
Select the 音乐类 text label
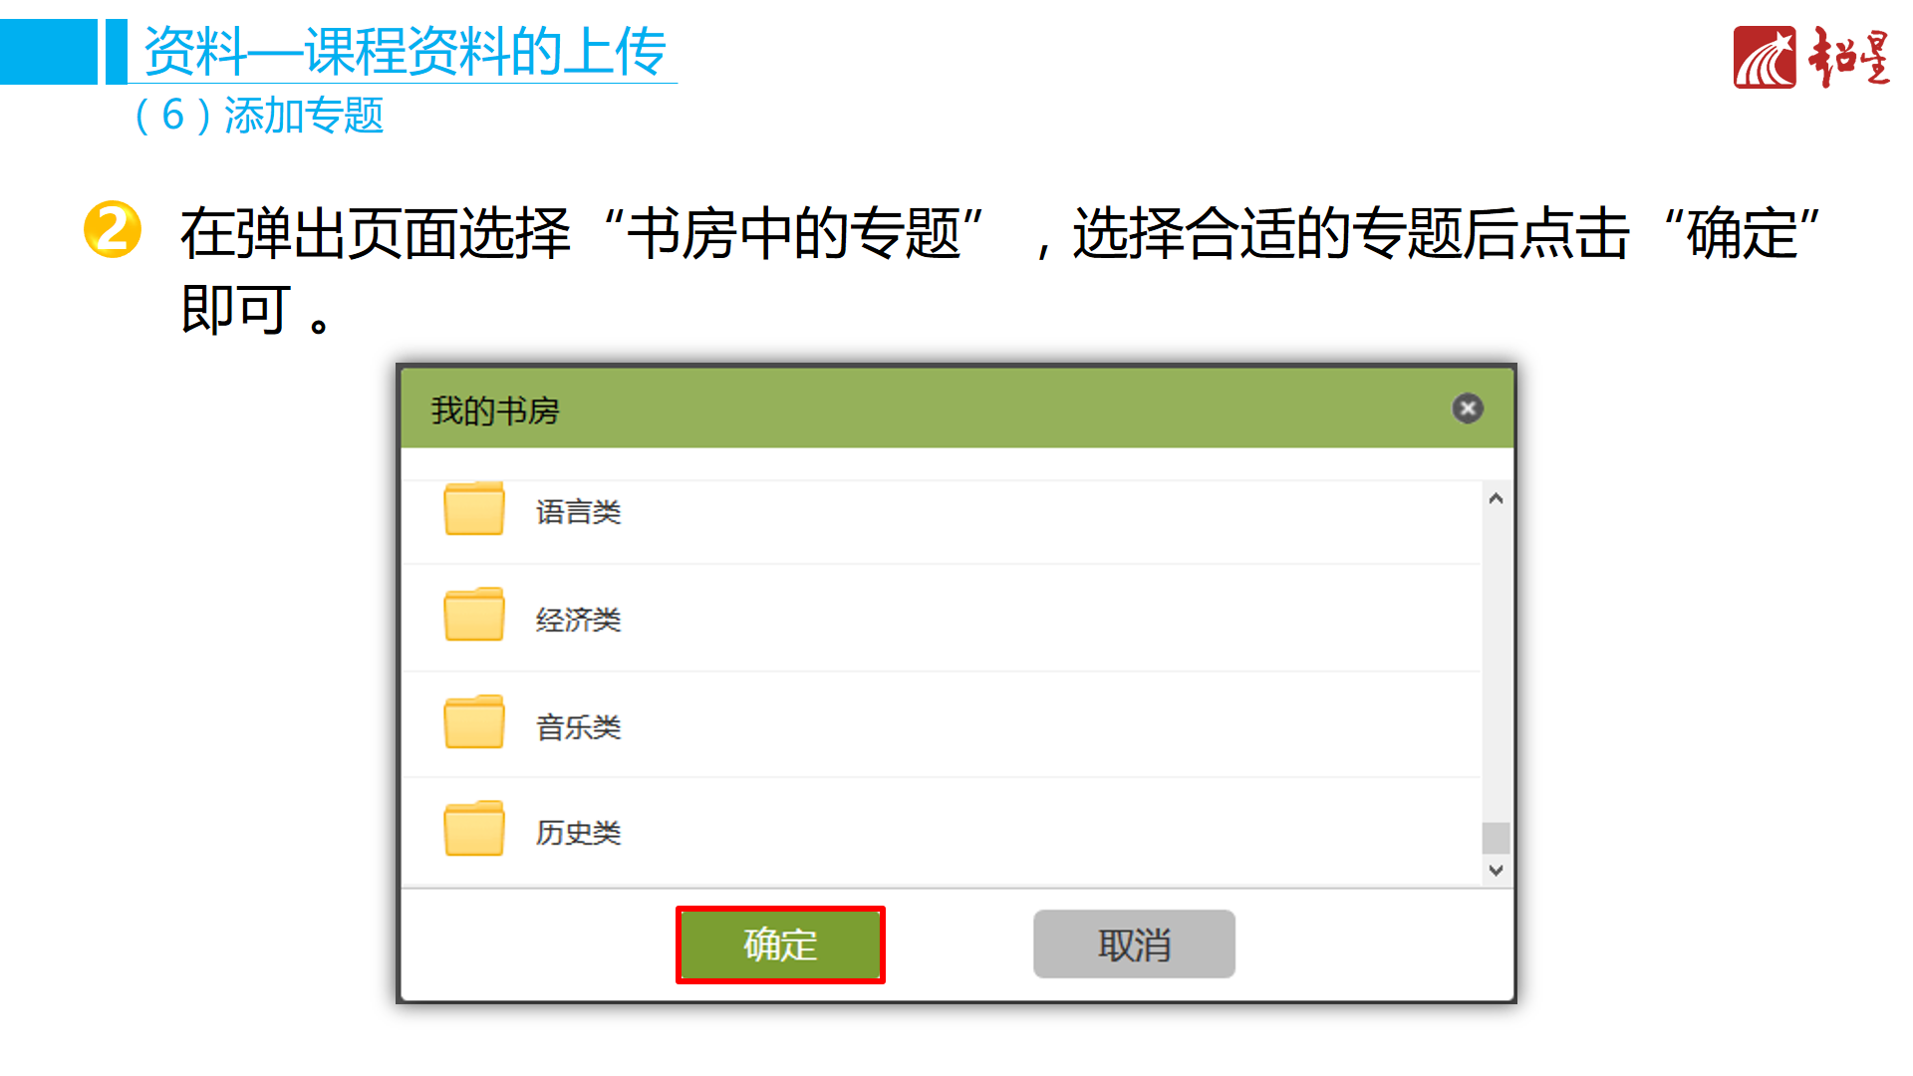click(578, 727)
